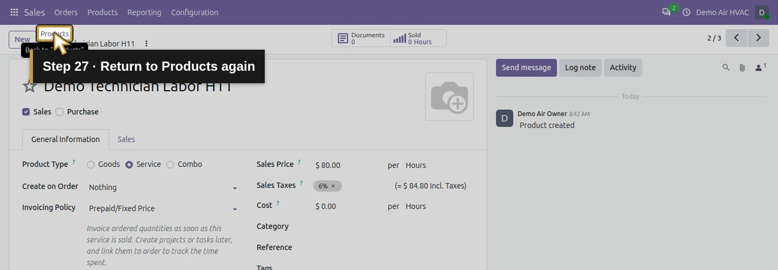Screen dimensions: 778x270
Task: Open the apps grid menu icon
Action: [x=14, y=12]
